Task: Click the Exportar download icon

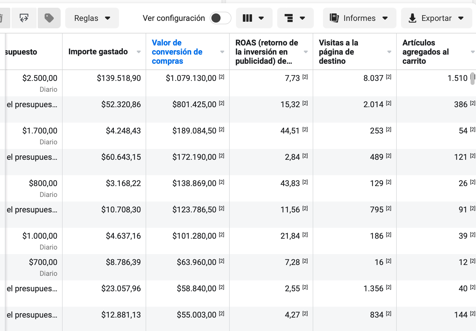Action: [x=412, y=18]
